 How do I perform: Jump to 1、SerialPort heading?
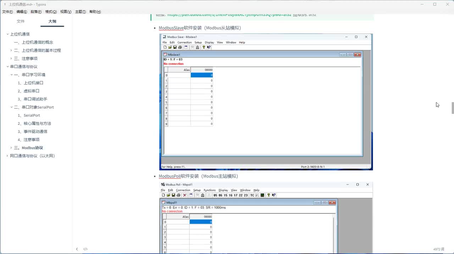point(29,115)
